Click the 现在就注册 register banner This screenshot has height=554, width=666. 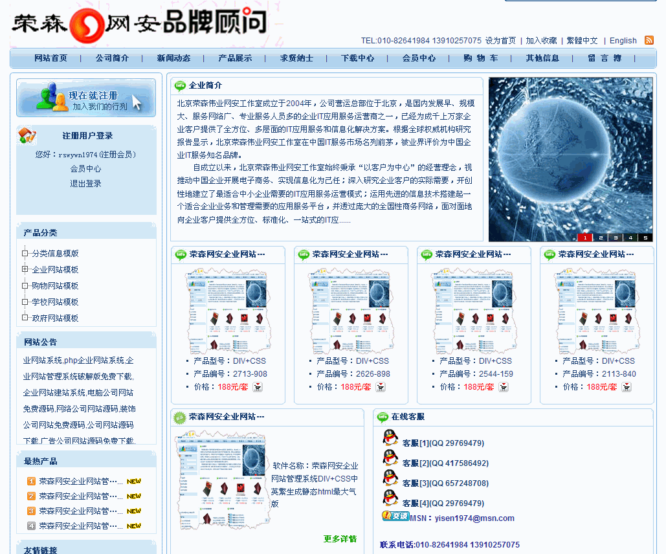[86, 98]
